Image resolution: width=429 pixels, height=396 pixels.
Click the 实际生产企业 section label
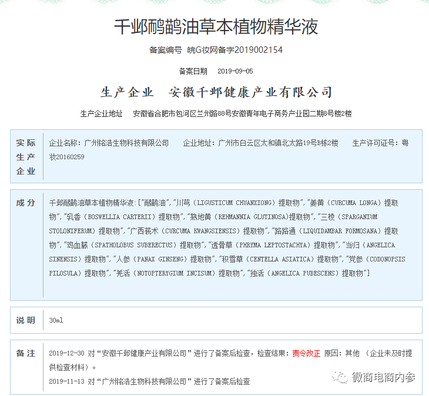[x=26, y=157]
